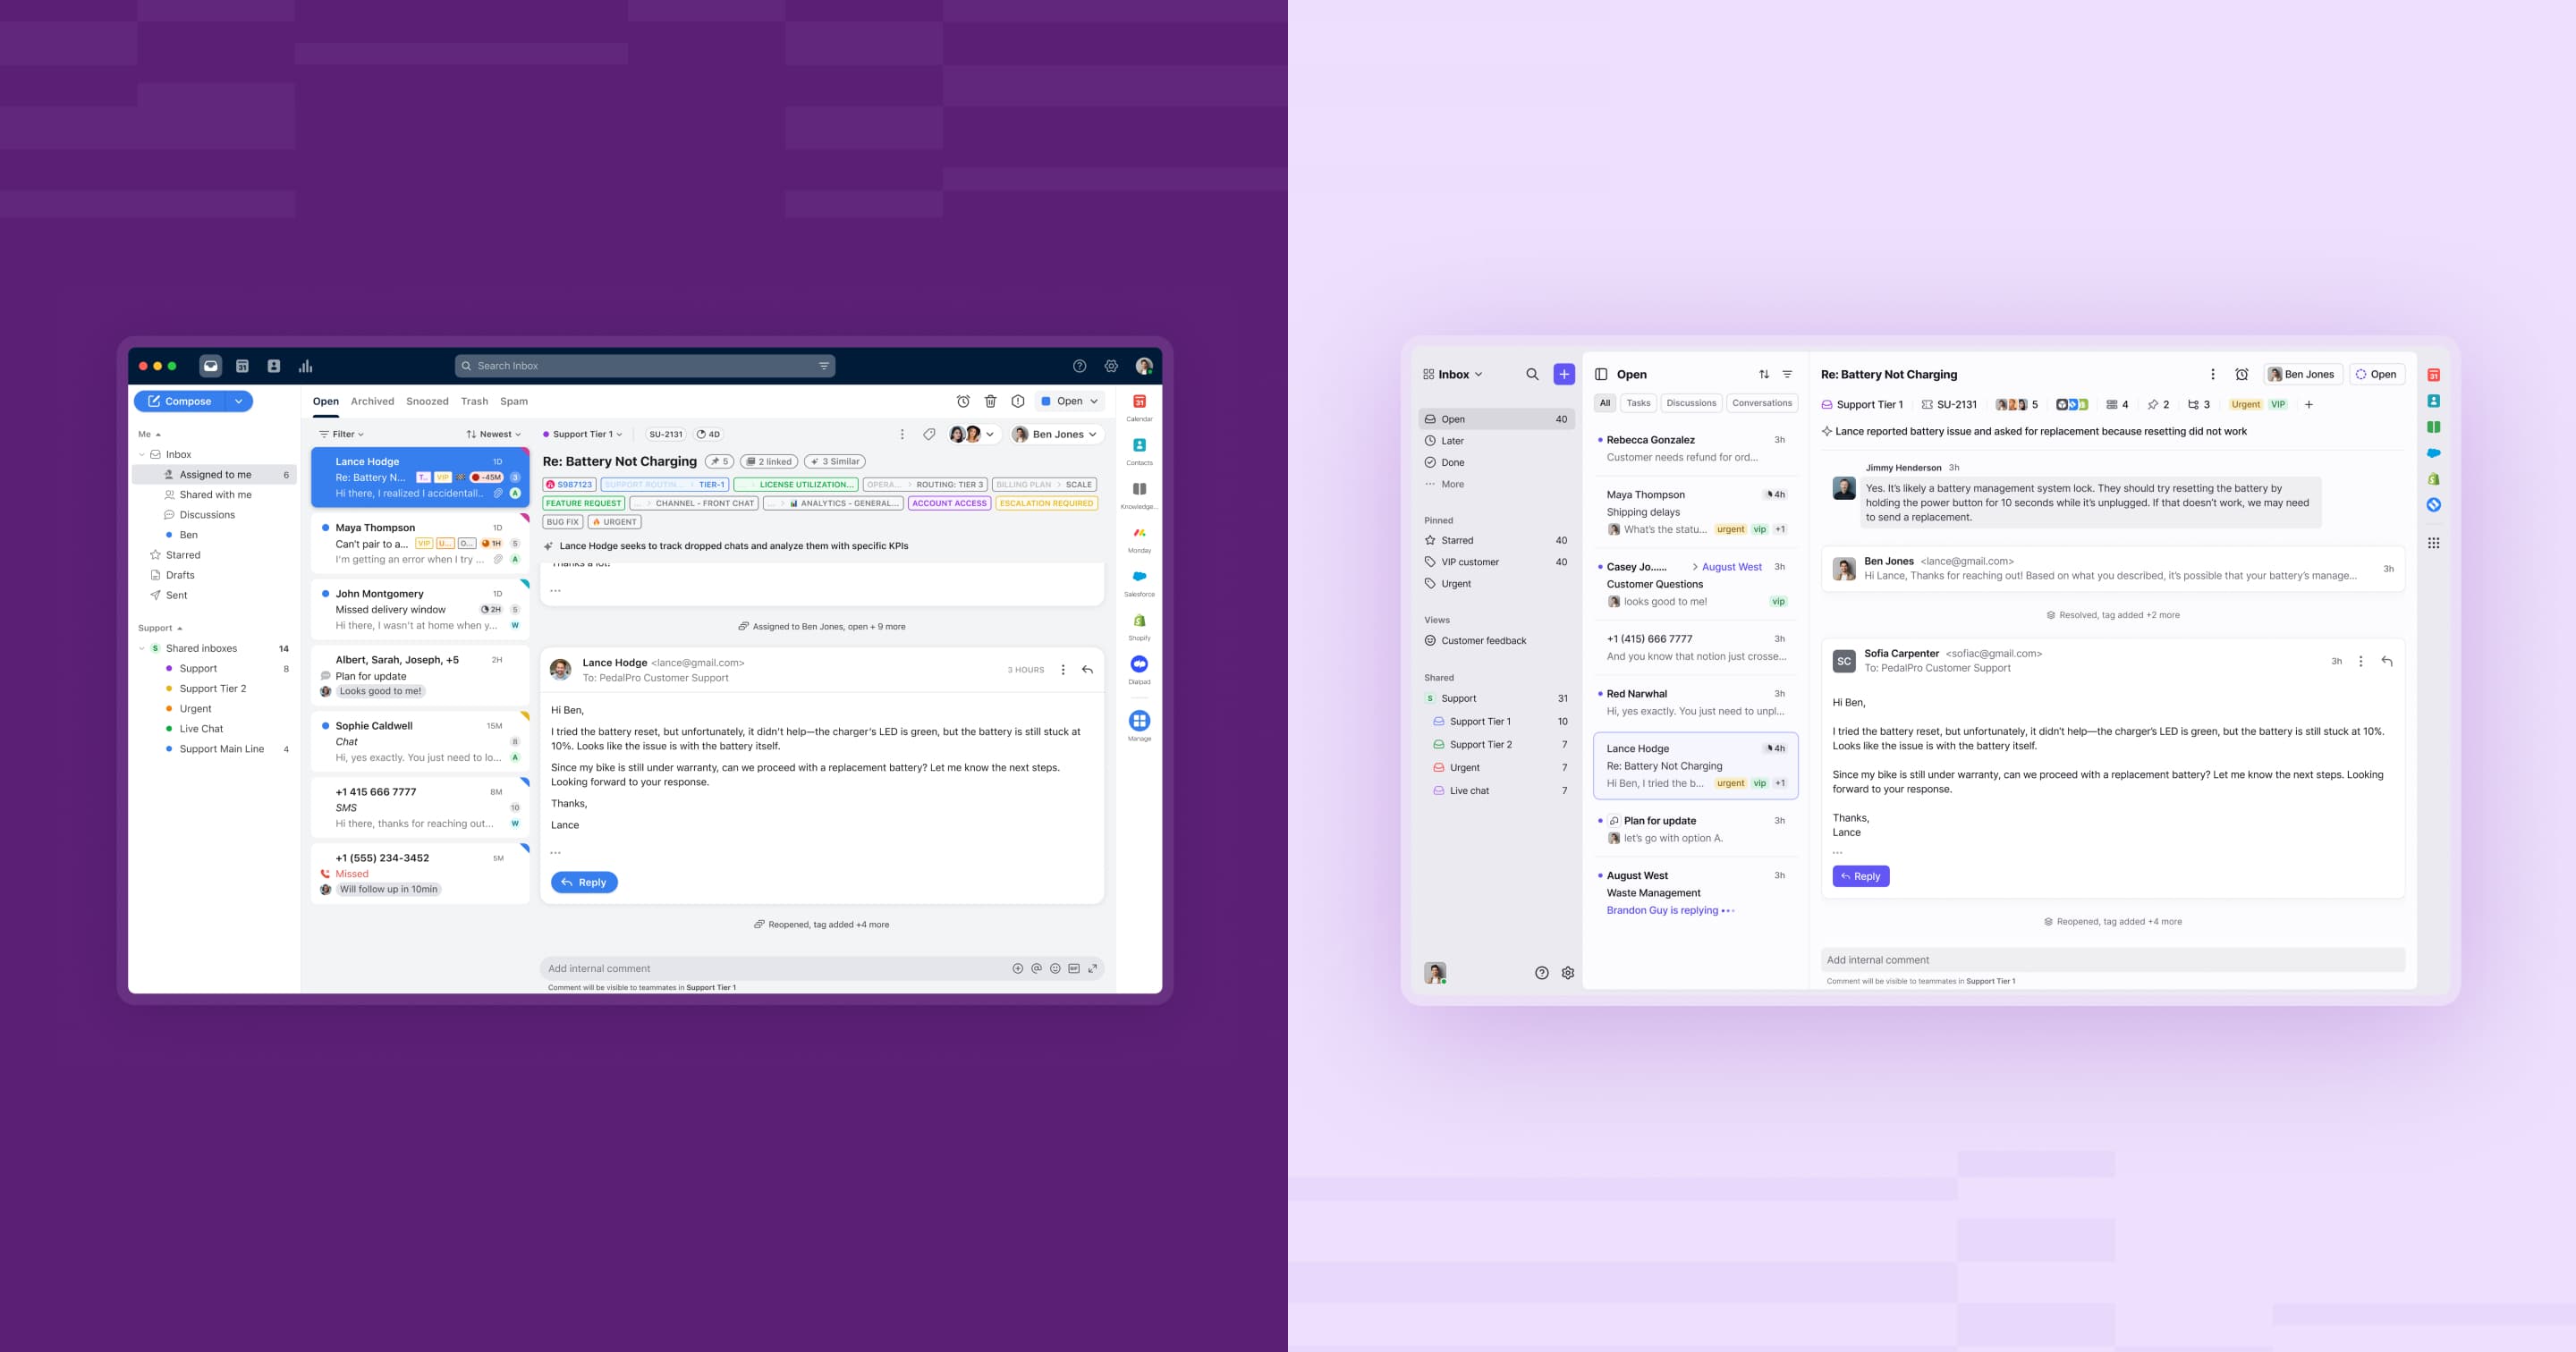This screenshot has width=2576, height=1352.
Task: Click the filter lines icon in the right window's list header
Action: pyautogui.click(x=1787, y=374)
